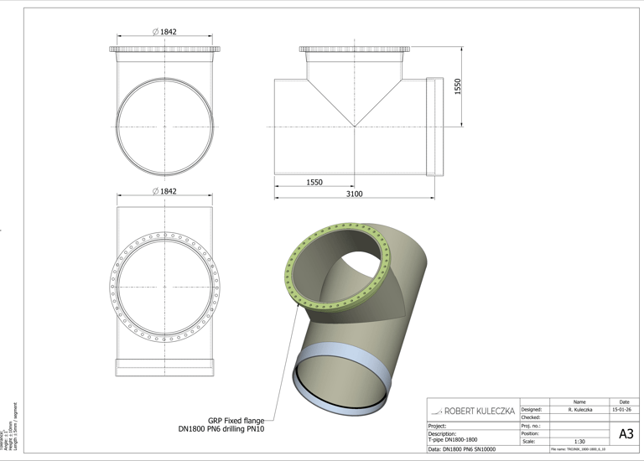
Task: Click the 'GRP Fixed flange' annotation
Action: [x=236, y=421]
